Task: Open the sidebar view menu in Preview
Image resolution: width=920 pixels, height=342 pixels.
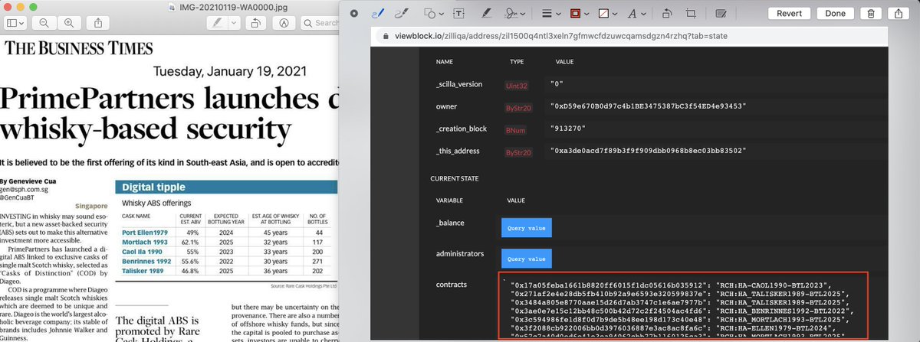Action: (x=15, y=23)
